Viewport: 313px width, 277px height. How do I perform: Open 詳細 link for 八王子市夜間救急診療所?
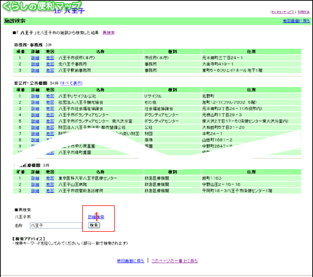[35, 191]
